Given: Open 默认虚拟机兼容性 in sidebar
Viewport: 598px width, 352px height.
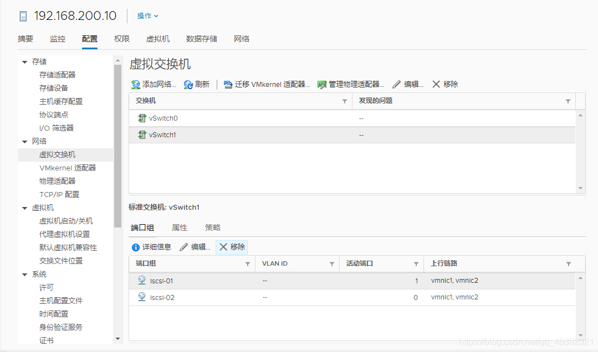Looking at the screenshot, I should (68, 247).
